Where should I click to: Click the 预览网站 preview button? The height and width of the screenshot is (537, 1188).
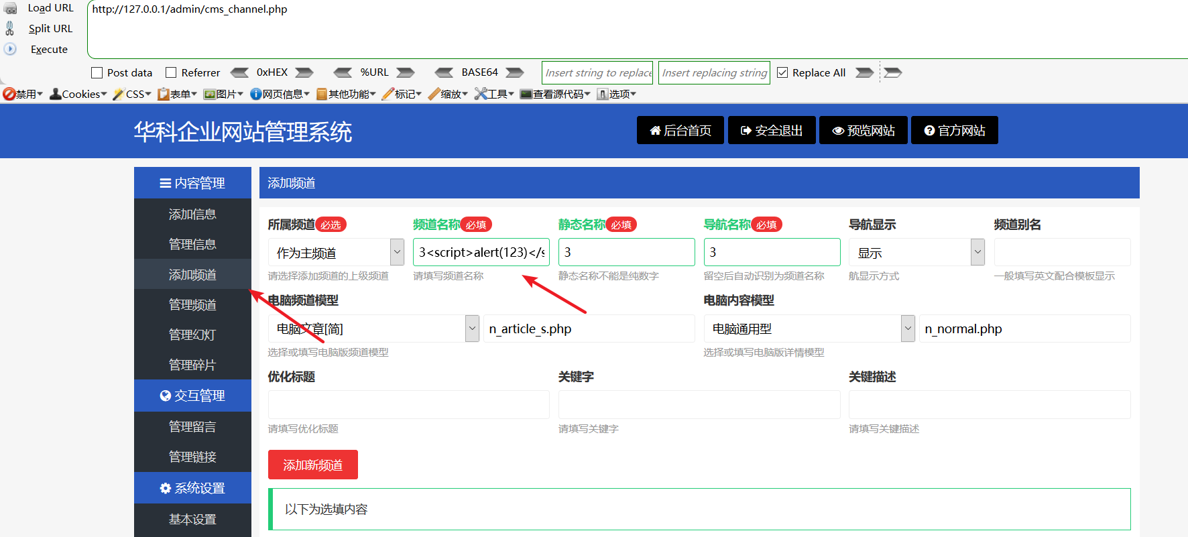[864, 130]
